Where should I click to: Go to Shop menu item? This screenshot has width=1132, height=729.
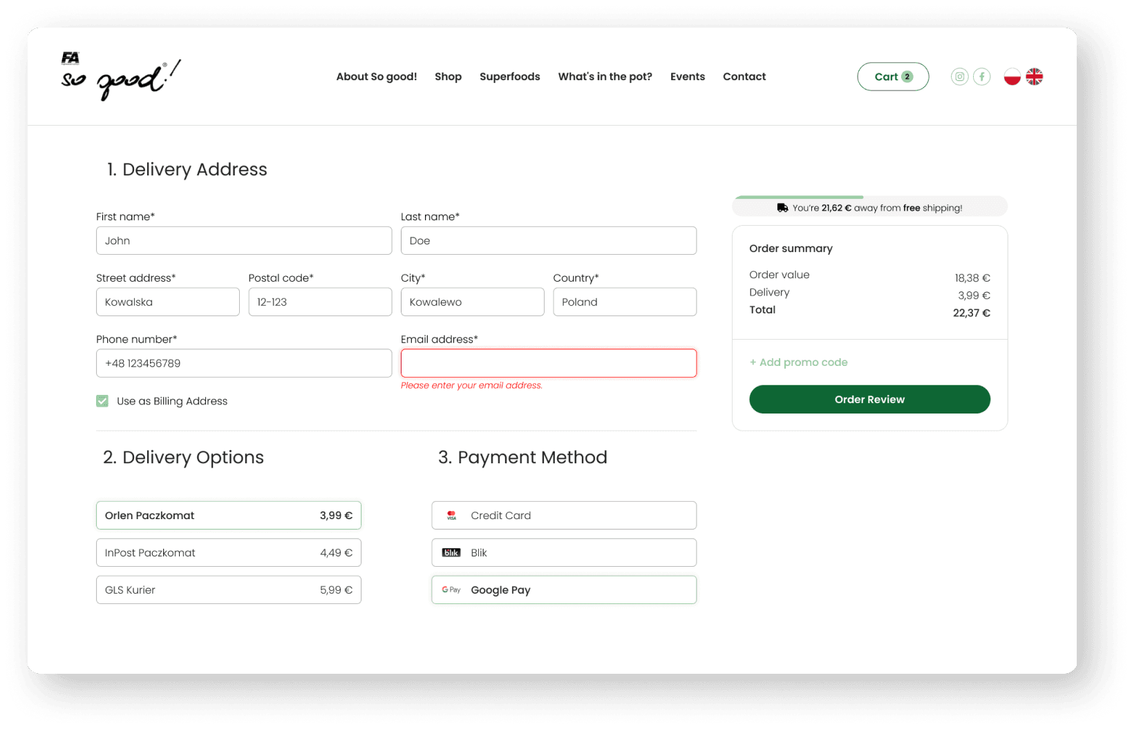(x=449, y=77)
